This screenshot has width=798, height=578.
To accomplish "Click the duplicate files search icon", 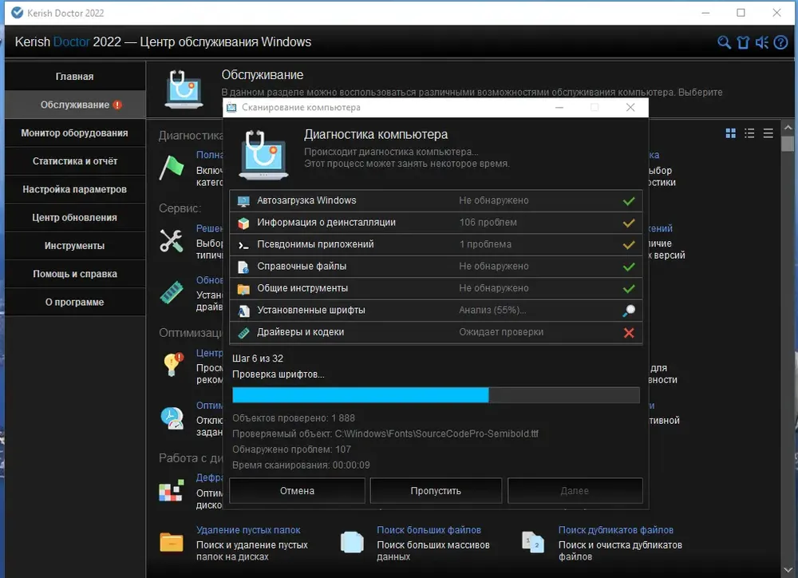I will click(533, 542).
